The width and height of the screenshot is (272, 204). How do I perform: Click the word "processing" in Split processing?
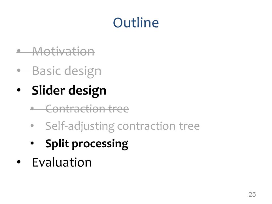[x=100, y=144]
